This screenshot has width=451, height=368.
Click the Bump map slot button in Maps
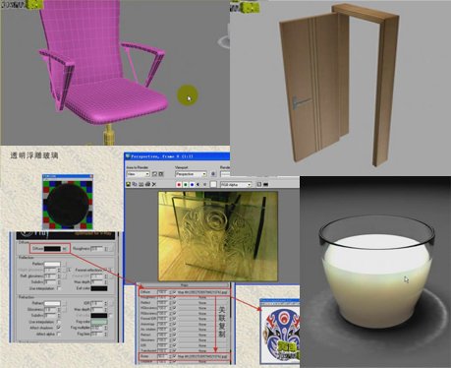tap(202, 356)
